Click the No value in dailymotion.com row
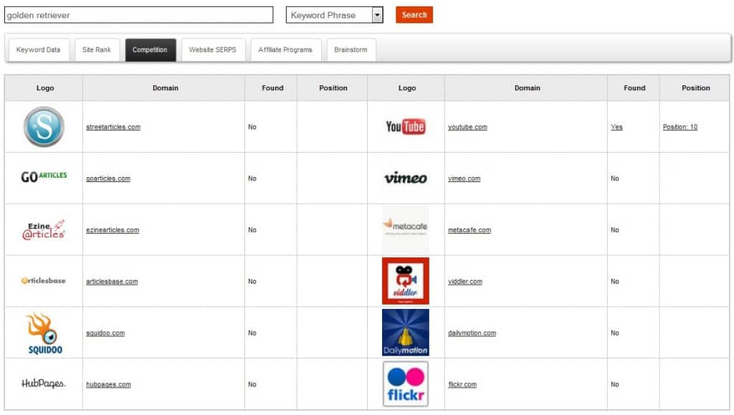The height and width of the screenshot is (415, 734). (614, 333)
